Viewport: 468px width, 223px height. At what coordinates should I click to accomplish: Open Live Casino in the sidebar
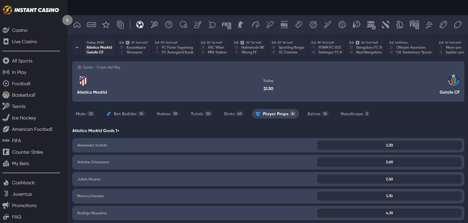[24, 42]
